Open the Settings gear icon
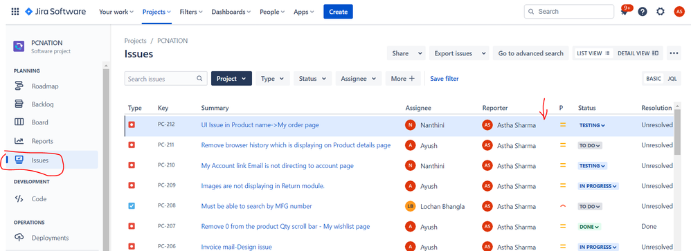This screenshot has width=691, height=251. (660, 12)
